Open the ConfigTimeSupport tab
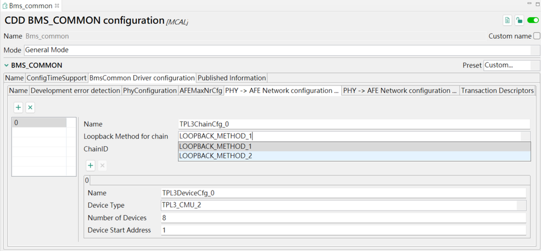Screen dimensions: 541x251 [x=57, y=78]
